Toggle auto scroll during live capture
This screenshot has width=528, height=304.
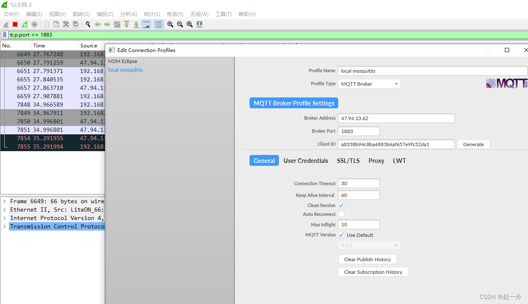point(146,24)
